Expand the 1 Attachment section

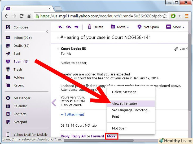pyautogui.click(x=72, y=114)
